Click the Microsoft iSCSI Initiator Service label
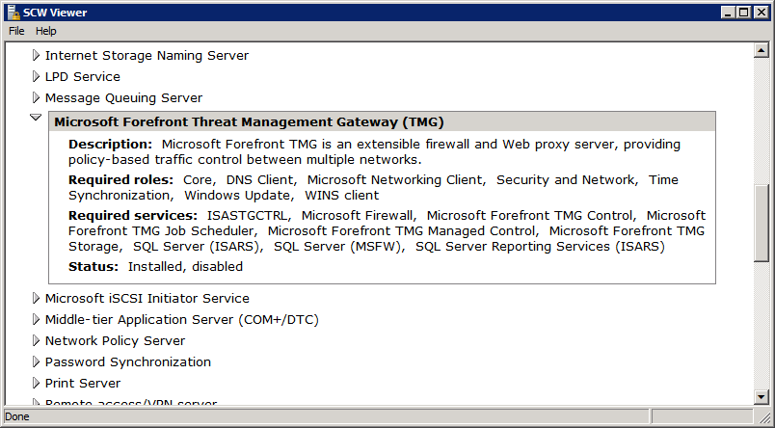Image resolution: width=775 pixels, height=428 pixels. pos(147,299)
